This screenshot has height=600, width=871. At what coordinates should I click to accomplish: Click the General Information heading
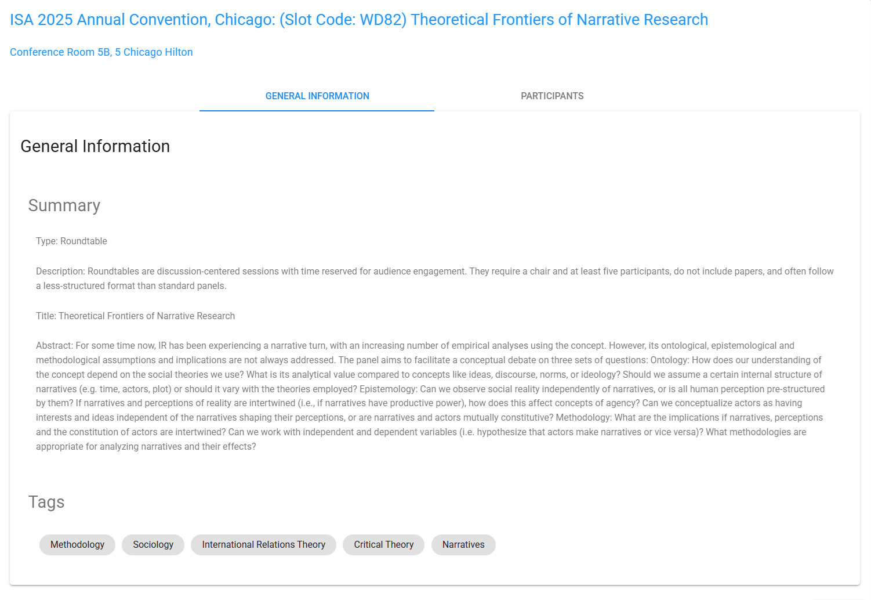(x=95, y=146)
